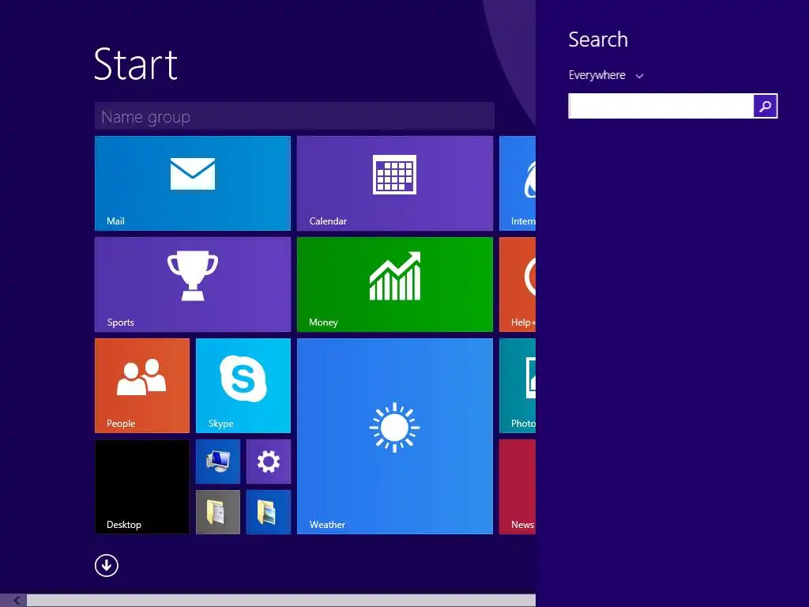This screenshot has width=809, height=607.
Task: Open the PC settings gear tile
Action: (x=269, y=462)
